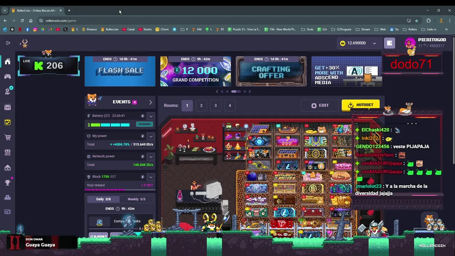Expand the Block reward panel chevron
The width and height of the screenshot is (455, 256).
(151, 177)
